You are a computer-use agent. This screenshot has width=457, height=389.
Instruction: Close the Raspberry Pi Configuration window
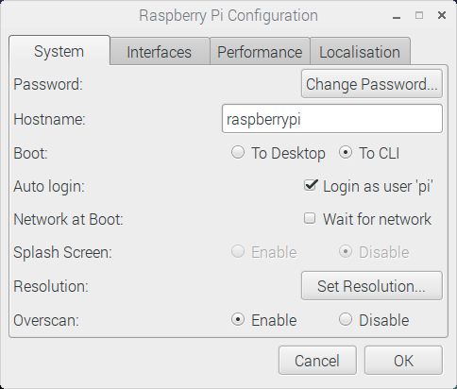(442, 15)
